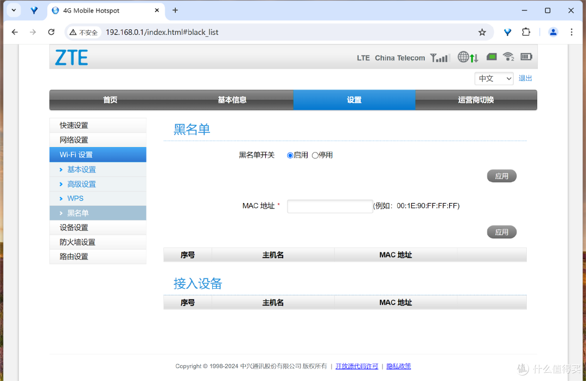Click 序号 header in blacklist table
Viewport: 586px width, 381px height.
(188, 255)
